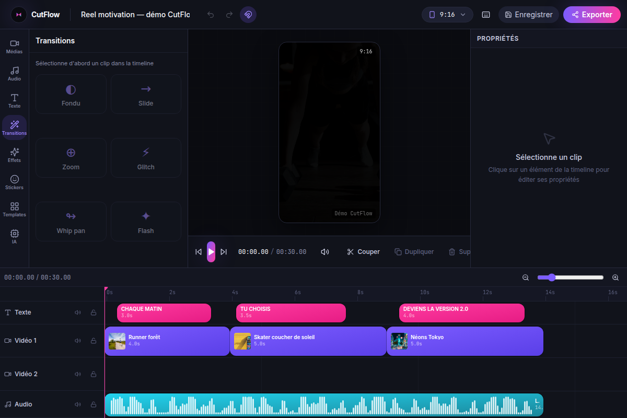
Task: Click the undo arrow icon
Action: coord(211,15)
